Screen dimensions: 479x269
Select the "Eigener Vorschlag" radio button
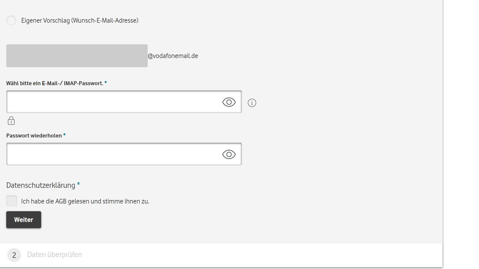click(x=11, y=20)
